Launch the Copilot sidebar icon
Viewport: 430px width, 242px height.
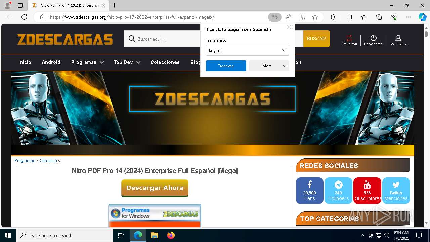[422, 17]
